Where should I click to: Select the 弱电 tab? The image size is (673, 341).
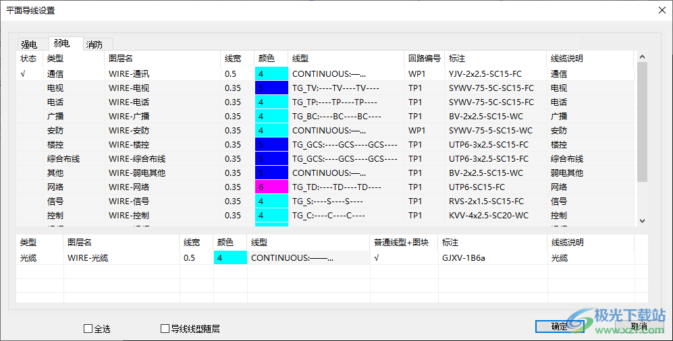pos(61,43)
